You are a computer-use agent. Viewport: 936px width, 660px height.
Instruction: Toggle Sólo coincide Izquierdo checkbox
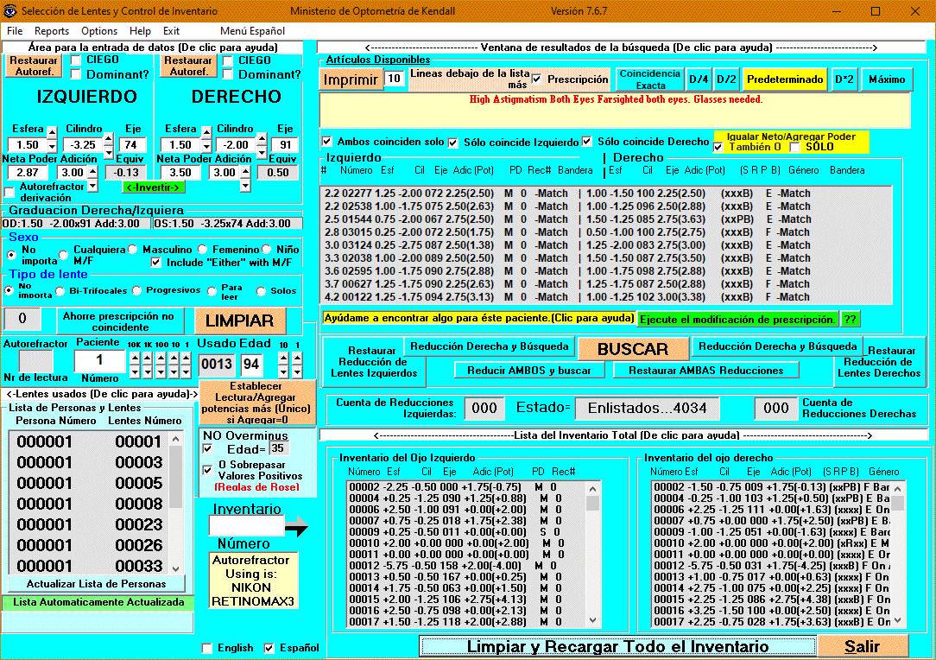tap(453, 143)
